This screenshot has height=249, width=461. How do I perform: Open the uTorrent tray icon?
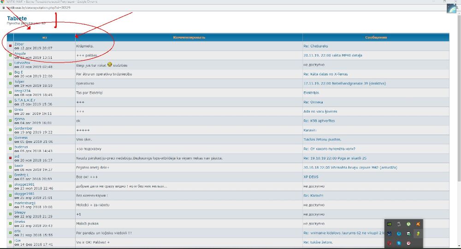(408, 224)
